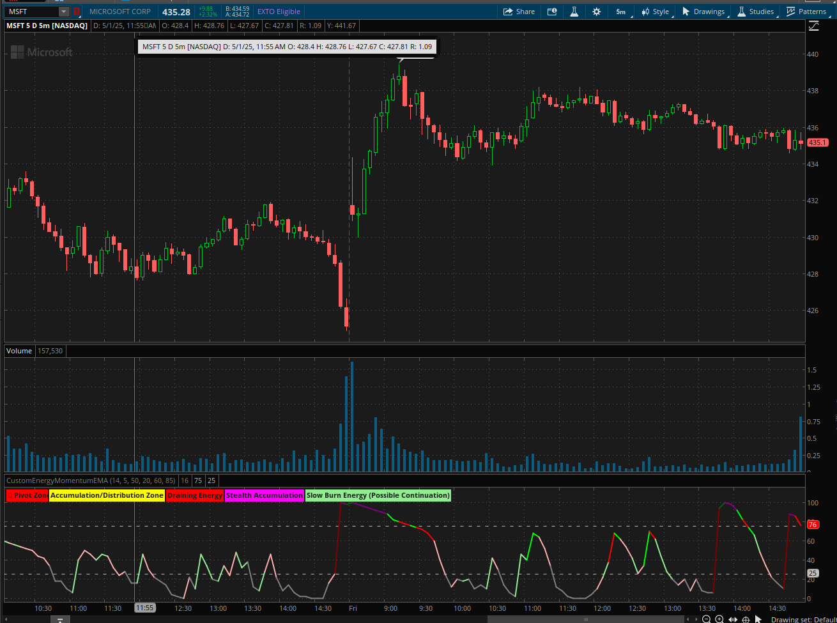837x623 pixels.
Task: Click the indicator value 75 in study header
Action: tap(198, 480)
